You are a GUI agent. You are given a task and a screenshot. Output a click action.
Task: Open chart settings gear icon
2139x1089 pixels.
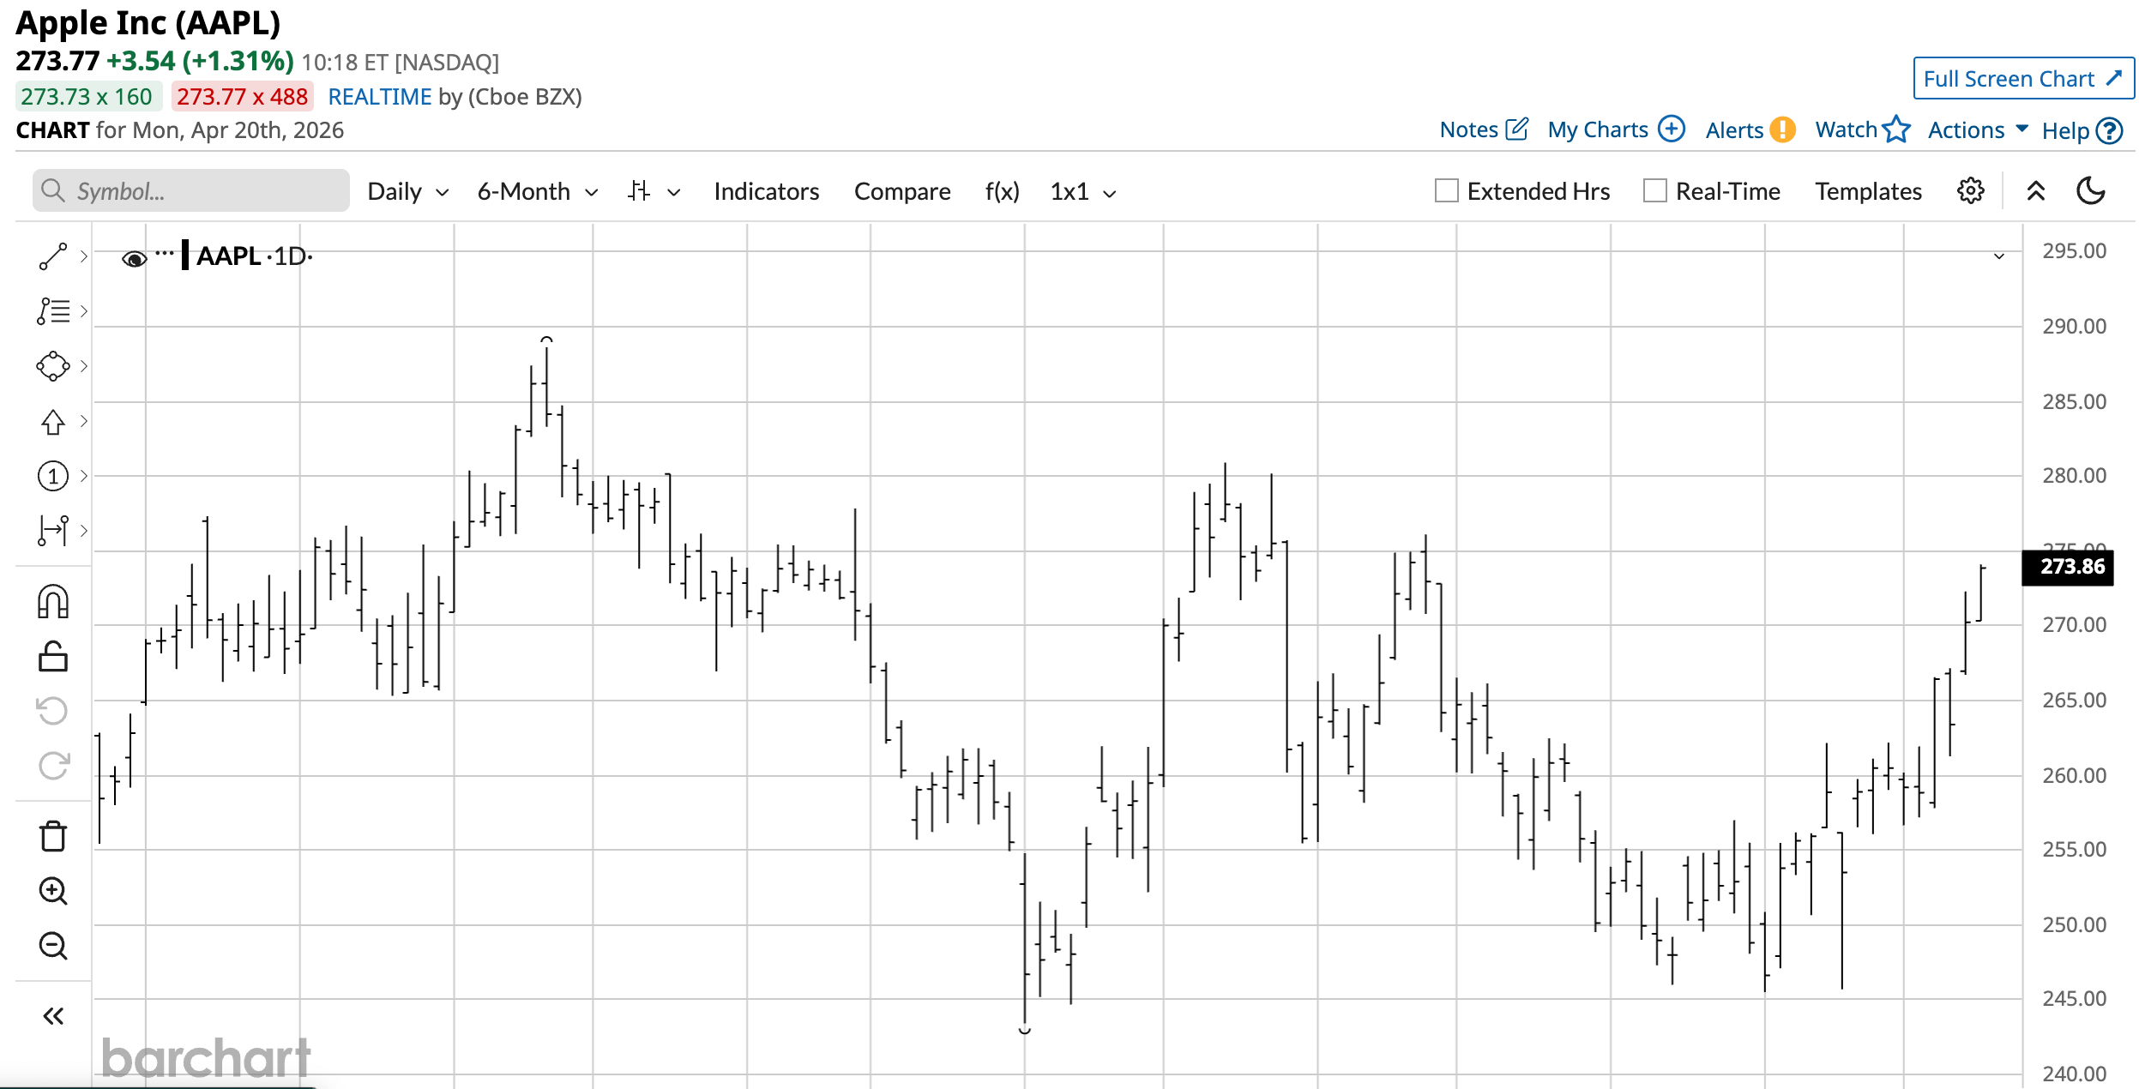(x=1970, y=191)
